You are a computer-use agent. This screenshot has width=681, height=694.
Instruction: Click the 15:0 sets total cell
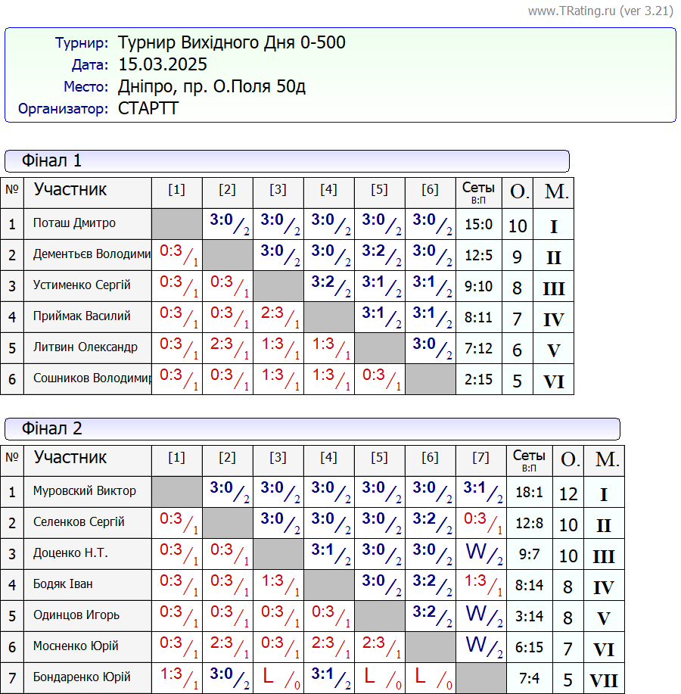click(478, 224)
